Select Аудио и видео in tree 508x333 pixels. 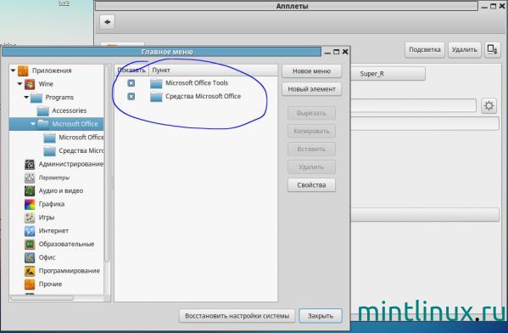pos(61,191)
